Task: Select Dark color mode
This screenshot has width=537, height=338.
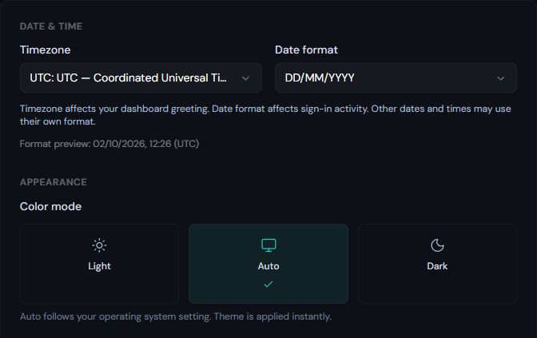Action: 437,264
